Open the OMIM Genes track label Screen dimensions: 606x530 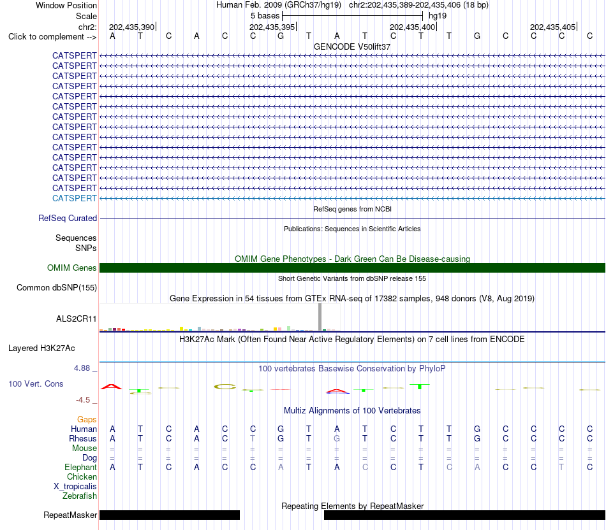(x=71, y=268)
